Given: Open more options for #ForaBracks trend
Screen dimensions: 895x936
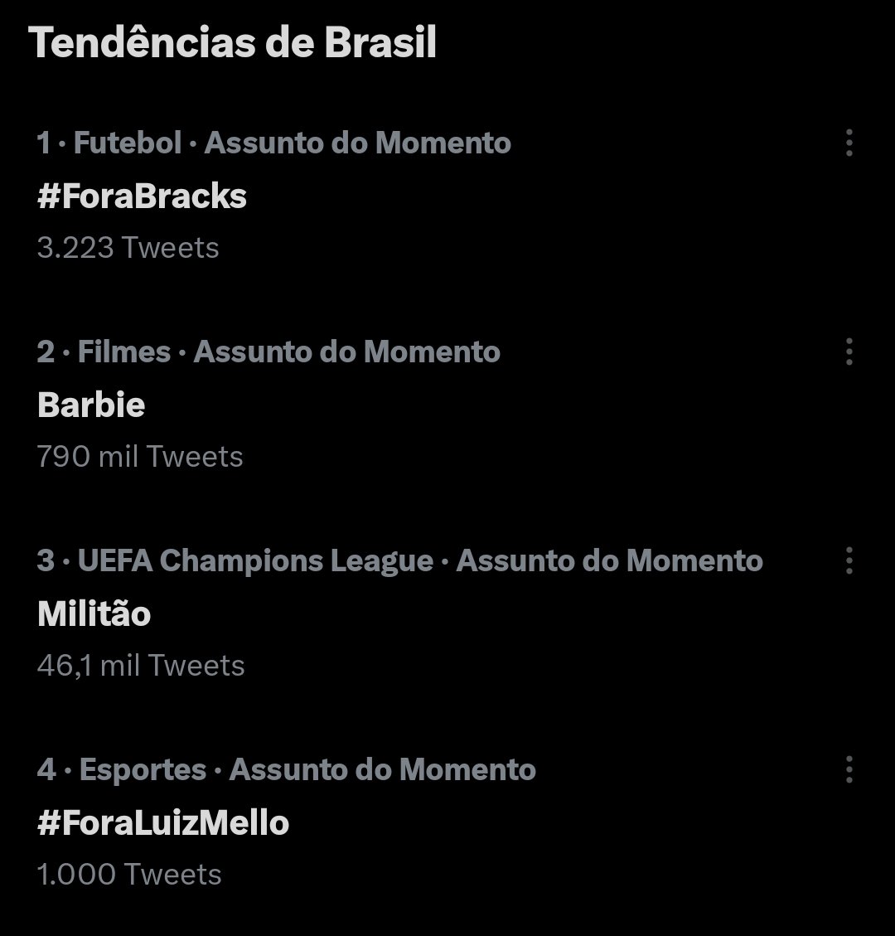Looking at the screenshot, I should coord(849,143).
